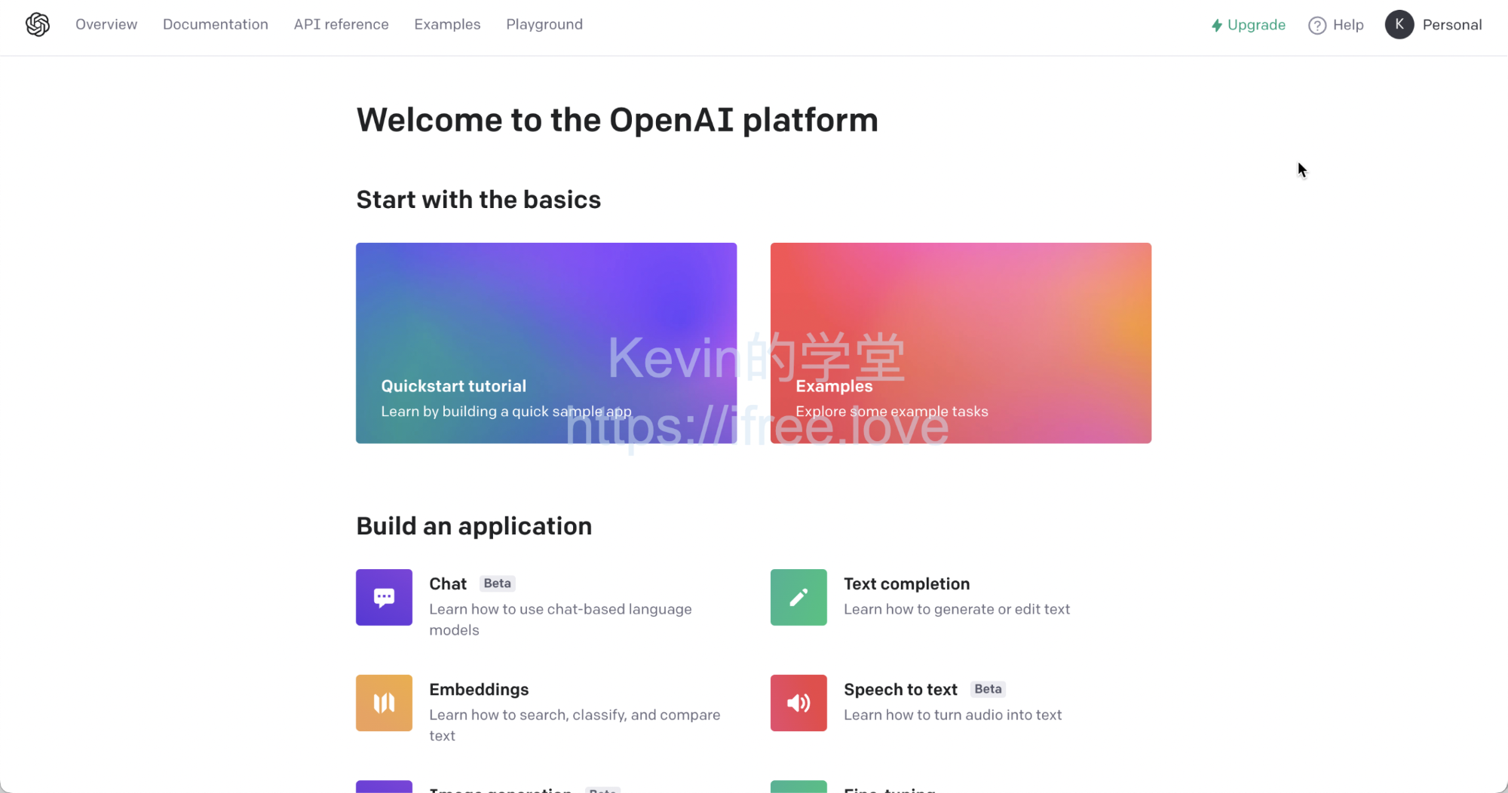
Task: Go to the Overview tab
Action: click(106, 24)
